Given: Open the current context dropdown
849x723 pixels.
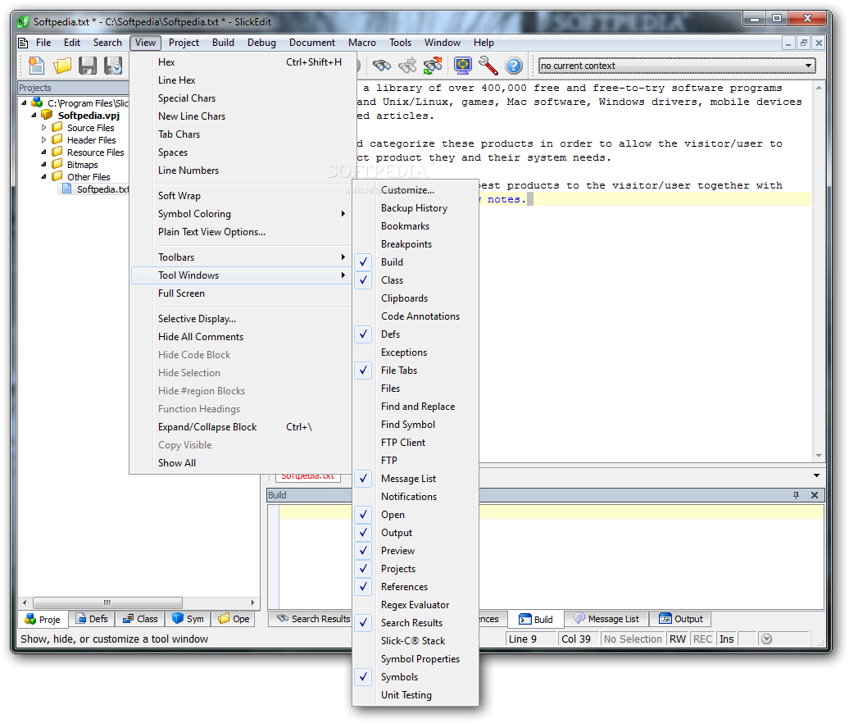Looking at the screenshot, I should click(808, 66).
